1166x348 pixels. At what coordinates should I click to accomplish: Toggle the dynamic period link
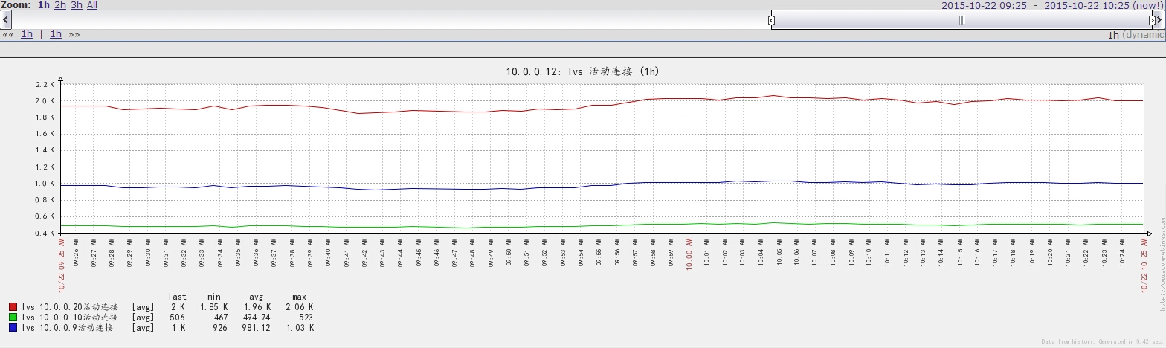(1145, 35)
